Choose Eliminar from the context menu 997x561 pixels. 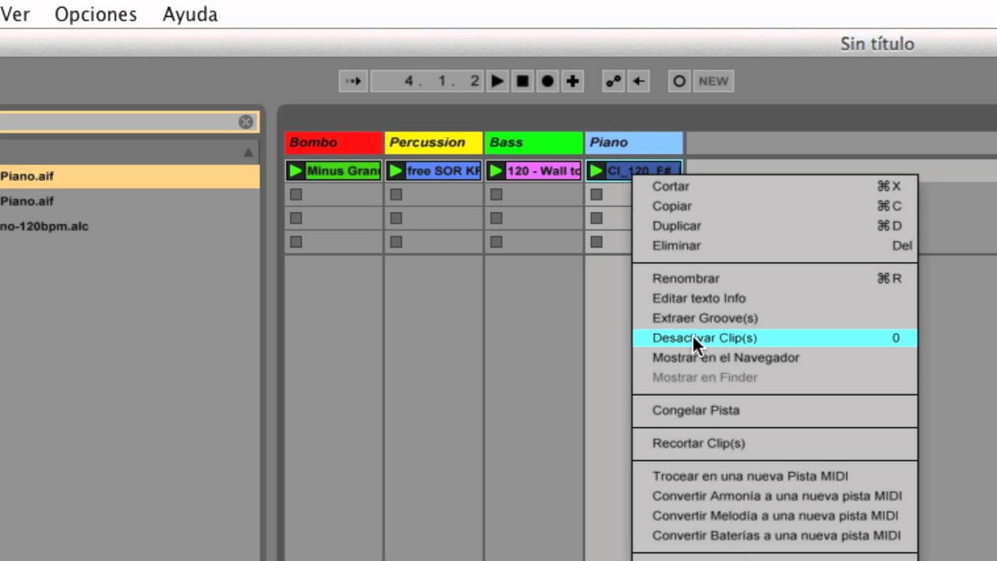(x=774, y=245)
